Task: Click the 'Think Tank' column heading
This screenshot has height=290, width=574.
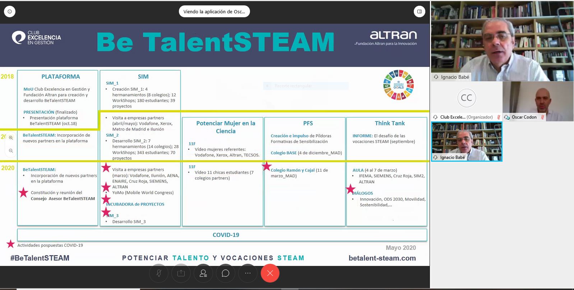Action: pyautogui.click(x=390, y=123)
